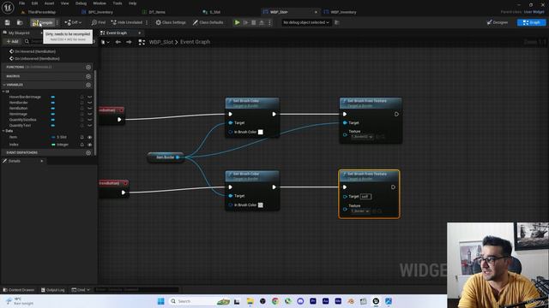Image resolution: width=549 pixels, height=308 pixels.
Task: Toggle visibility eye for the Index variable
Action: pyautogui.click(x=89, y=145)
